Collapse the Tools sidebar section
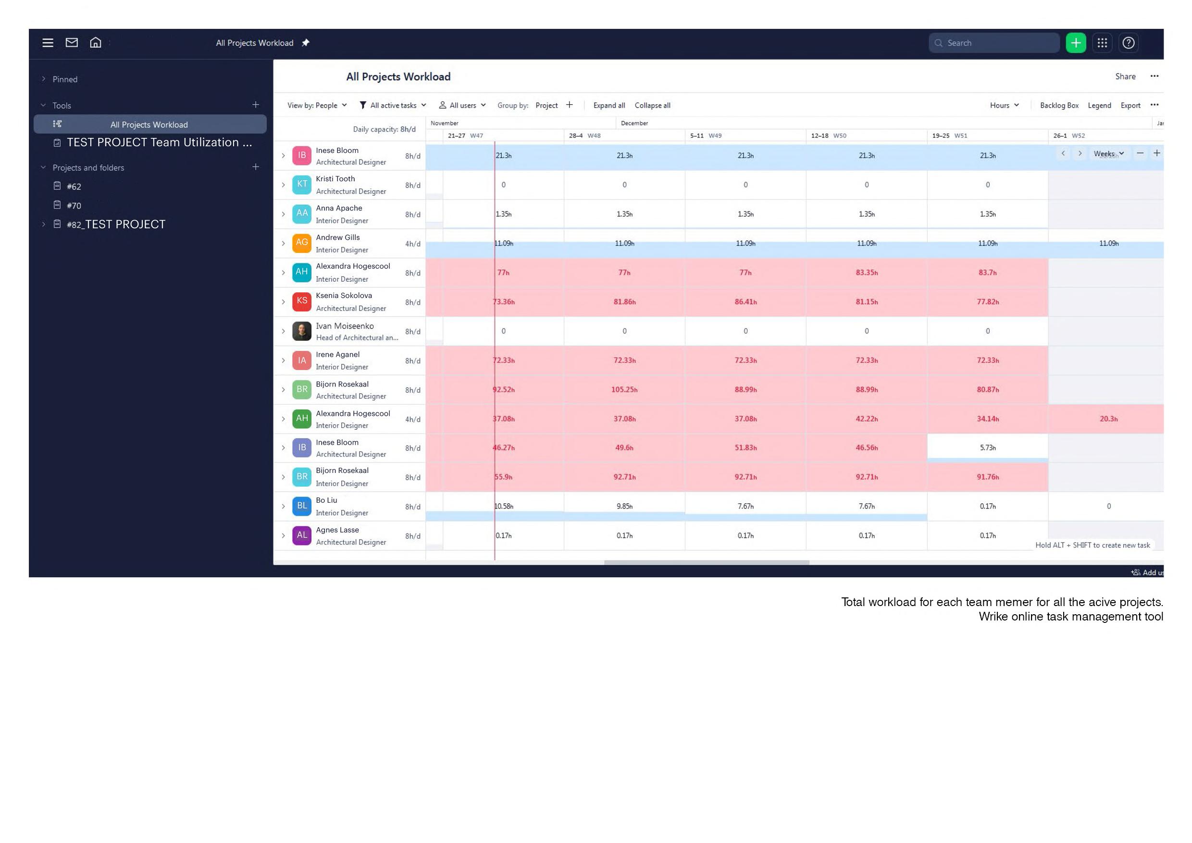This screenshot has height=843, width=1192. tap(44, 105)
